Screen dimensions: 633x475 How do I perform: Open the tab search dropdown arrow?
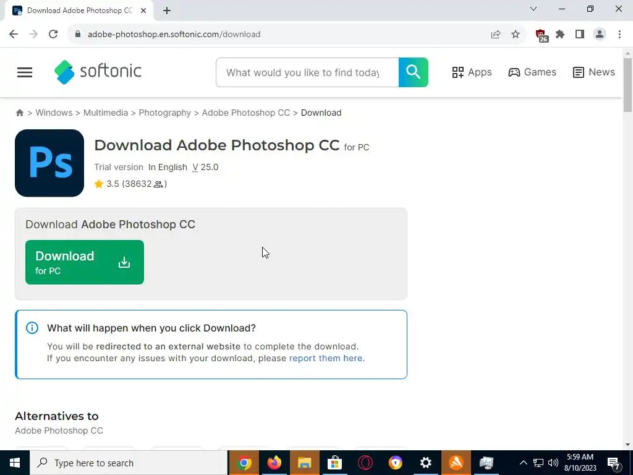point(533,9)
